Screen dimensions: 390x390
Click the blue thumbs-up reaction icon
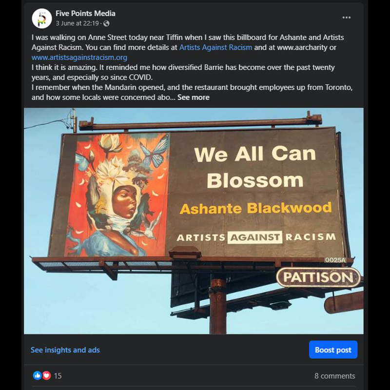point(38,375)
